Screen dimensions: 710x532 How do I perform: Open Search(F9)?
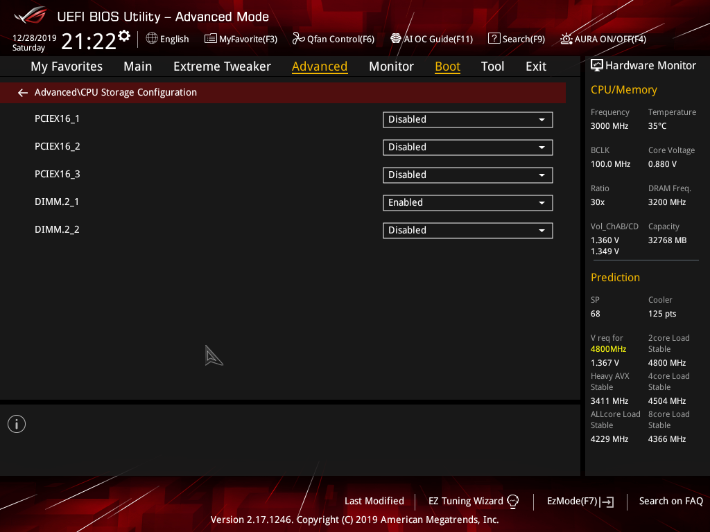point(517,39)
